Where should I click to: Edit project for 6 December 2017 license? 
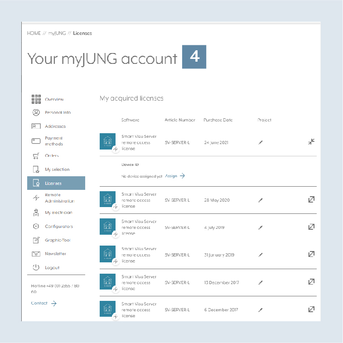[261, 310]
